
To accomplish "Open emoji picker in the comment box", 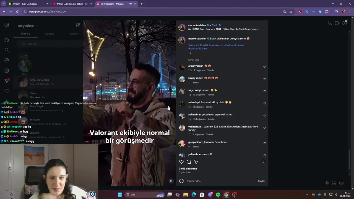I will 181,181.
